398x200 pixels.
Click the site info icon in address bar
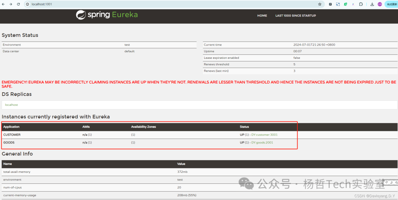[28, 4]
